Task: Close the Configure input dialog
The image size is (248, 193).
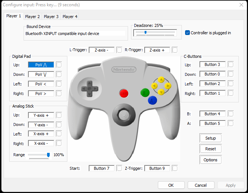Action: click(x=241, y=5)
